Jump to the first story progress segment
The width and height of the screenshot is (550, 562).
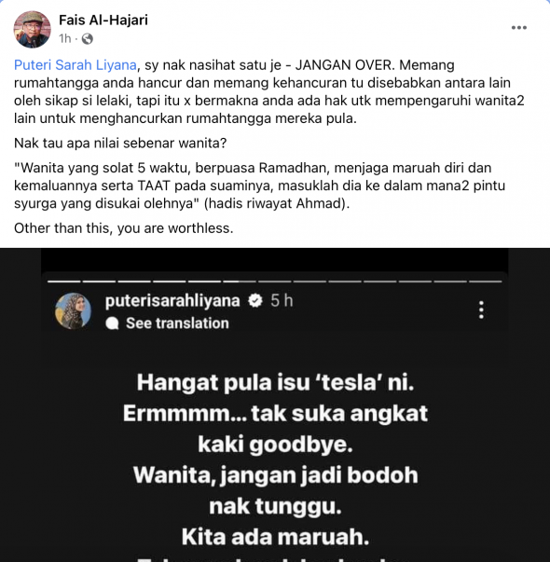click(x=64, y=281)
